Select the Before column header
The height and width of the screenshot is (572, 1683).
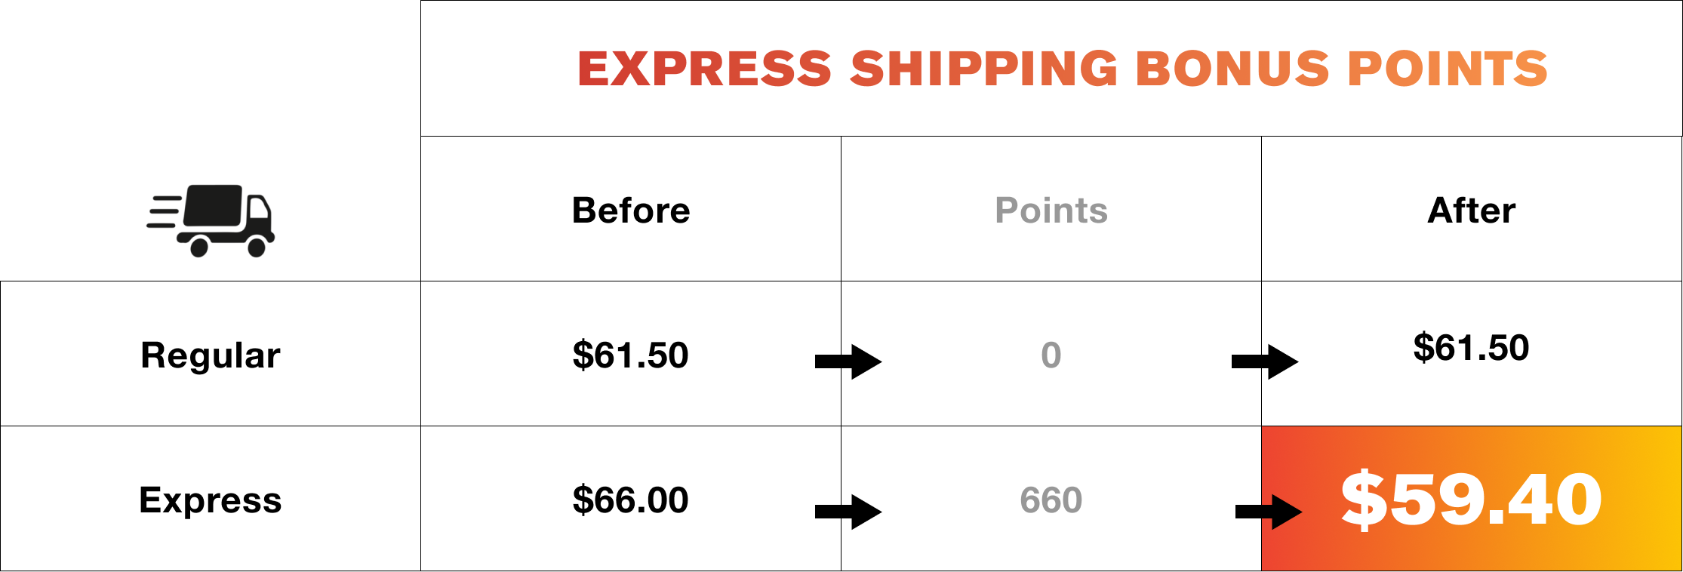click(x=631, y=211)
